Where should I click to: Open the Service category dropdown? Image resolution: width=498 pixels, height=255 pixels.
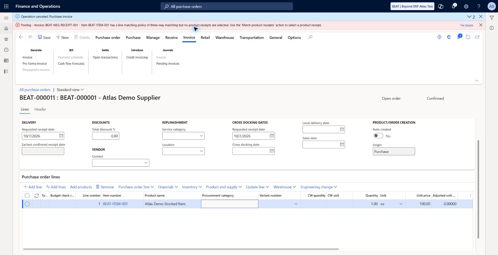pos(201,136)
